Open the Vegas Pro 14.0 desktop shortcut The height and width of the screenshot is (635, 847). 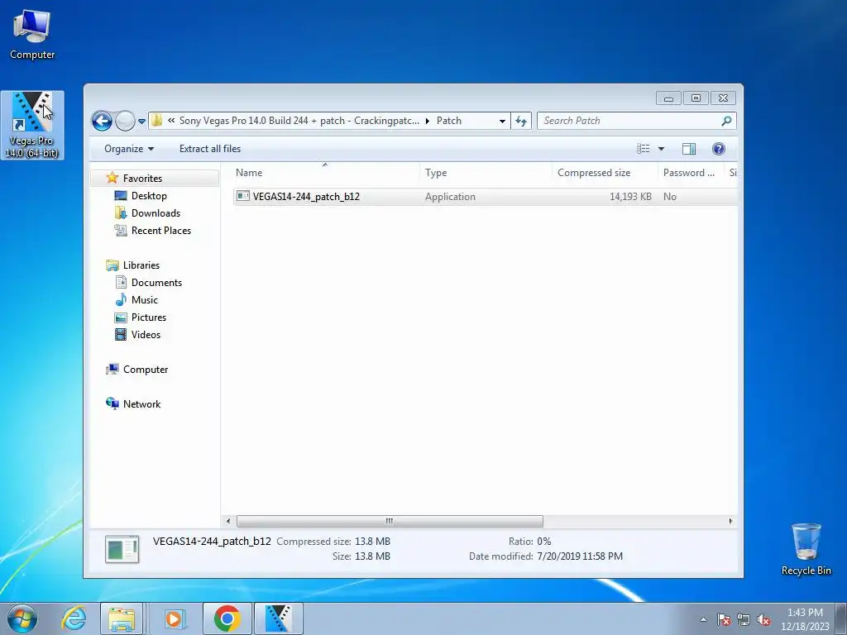tap(32, 125)
